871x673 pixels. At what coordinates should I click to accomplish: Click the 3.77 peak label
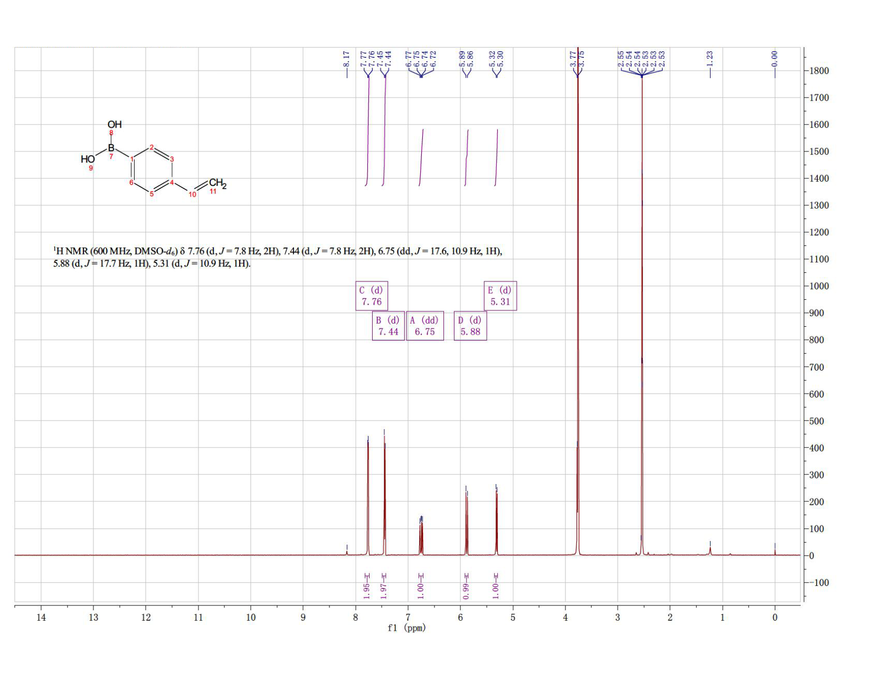573,58
